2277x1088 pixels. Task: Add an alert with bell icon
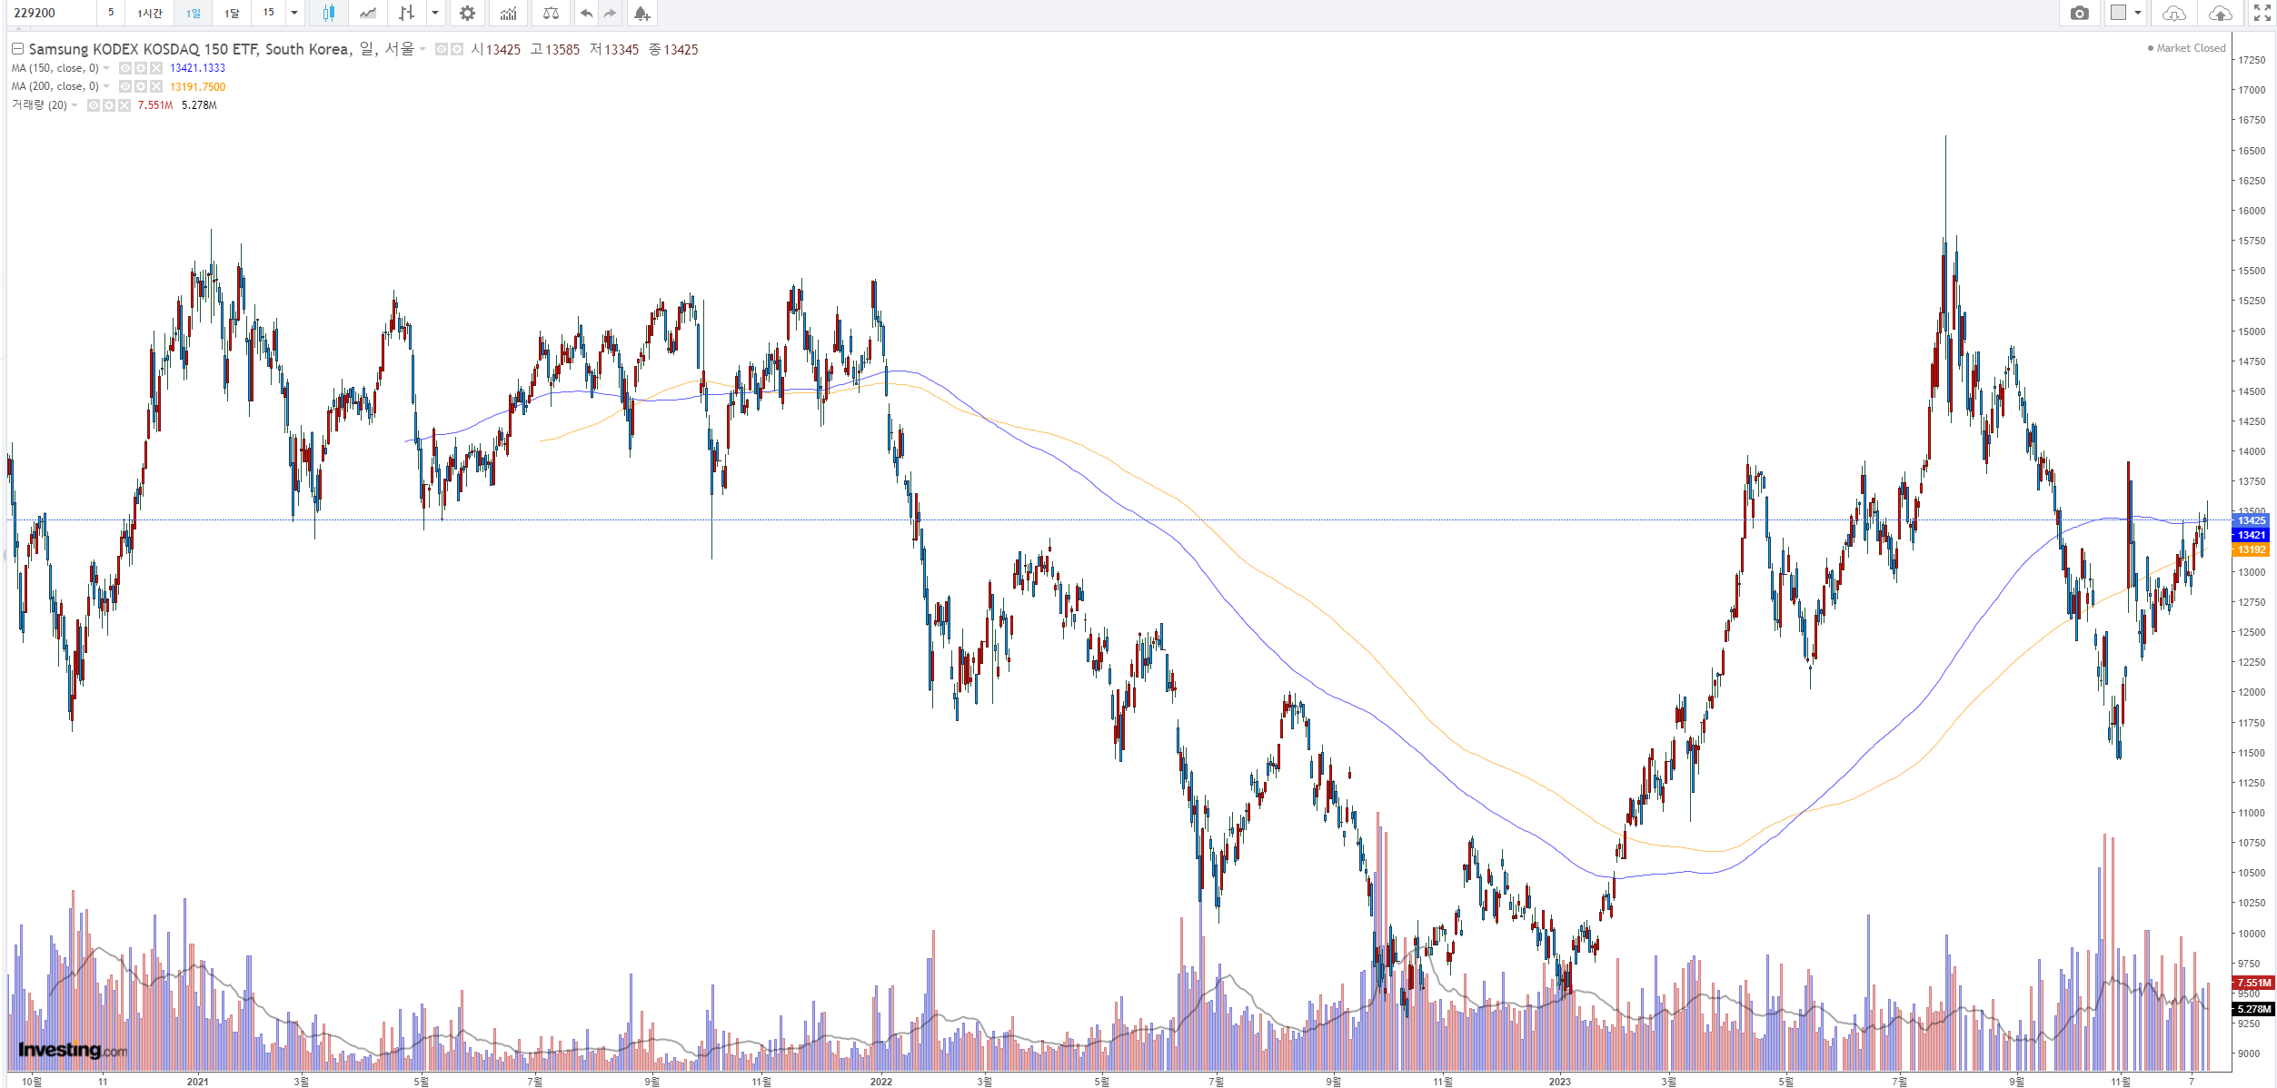[x=641, y=13]
